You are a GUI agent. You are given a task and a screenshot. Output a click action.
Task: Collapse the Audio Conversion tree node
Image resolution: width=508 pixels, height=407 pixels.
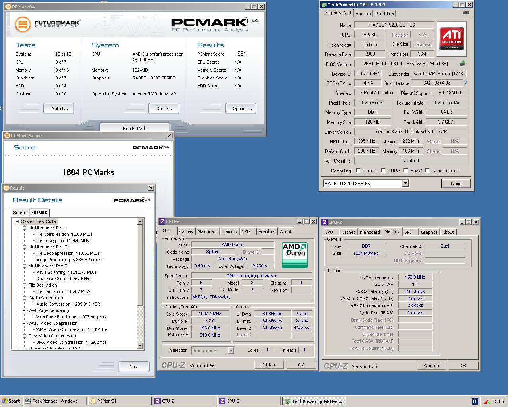tap(25, 298)
